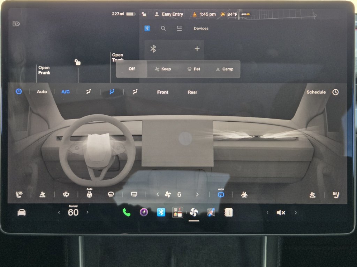Toggle Auto steering wheel heater
The image size is (357, 267).
(90, 193)
